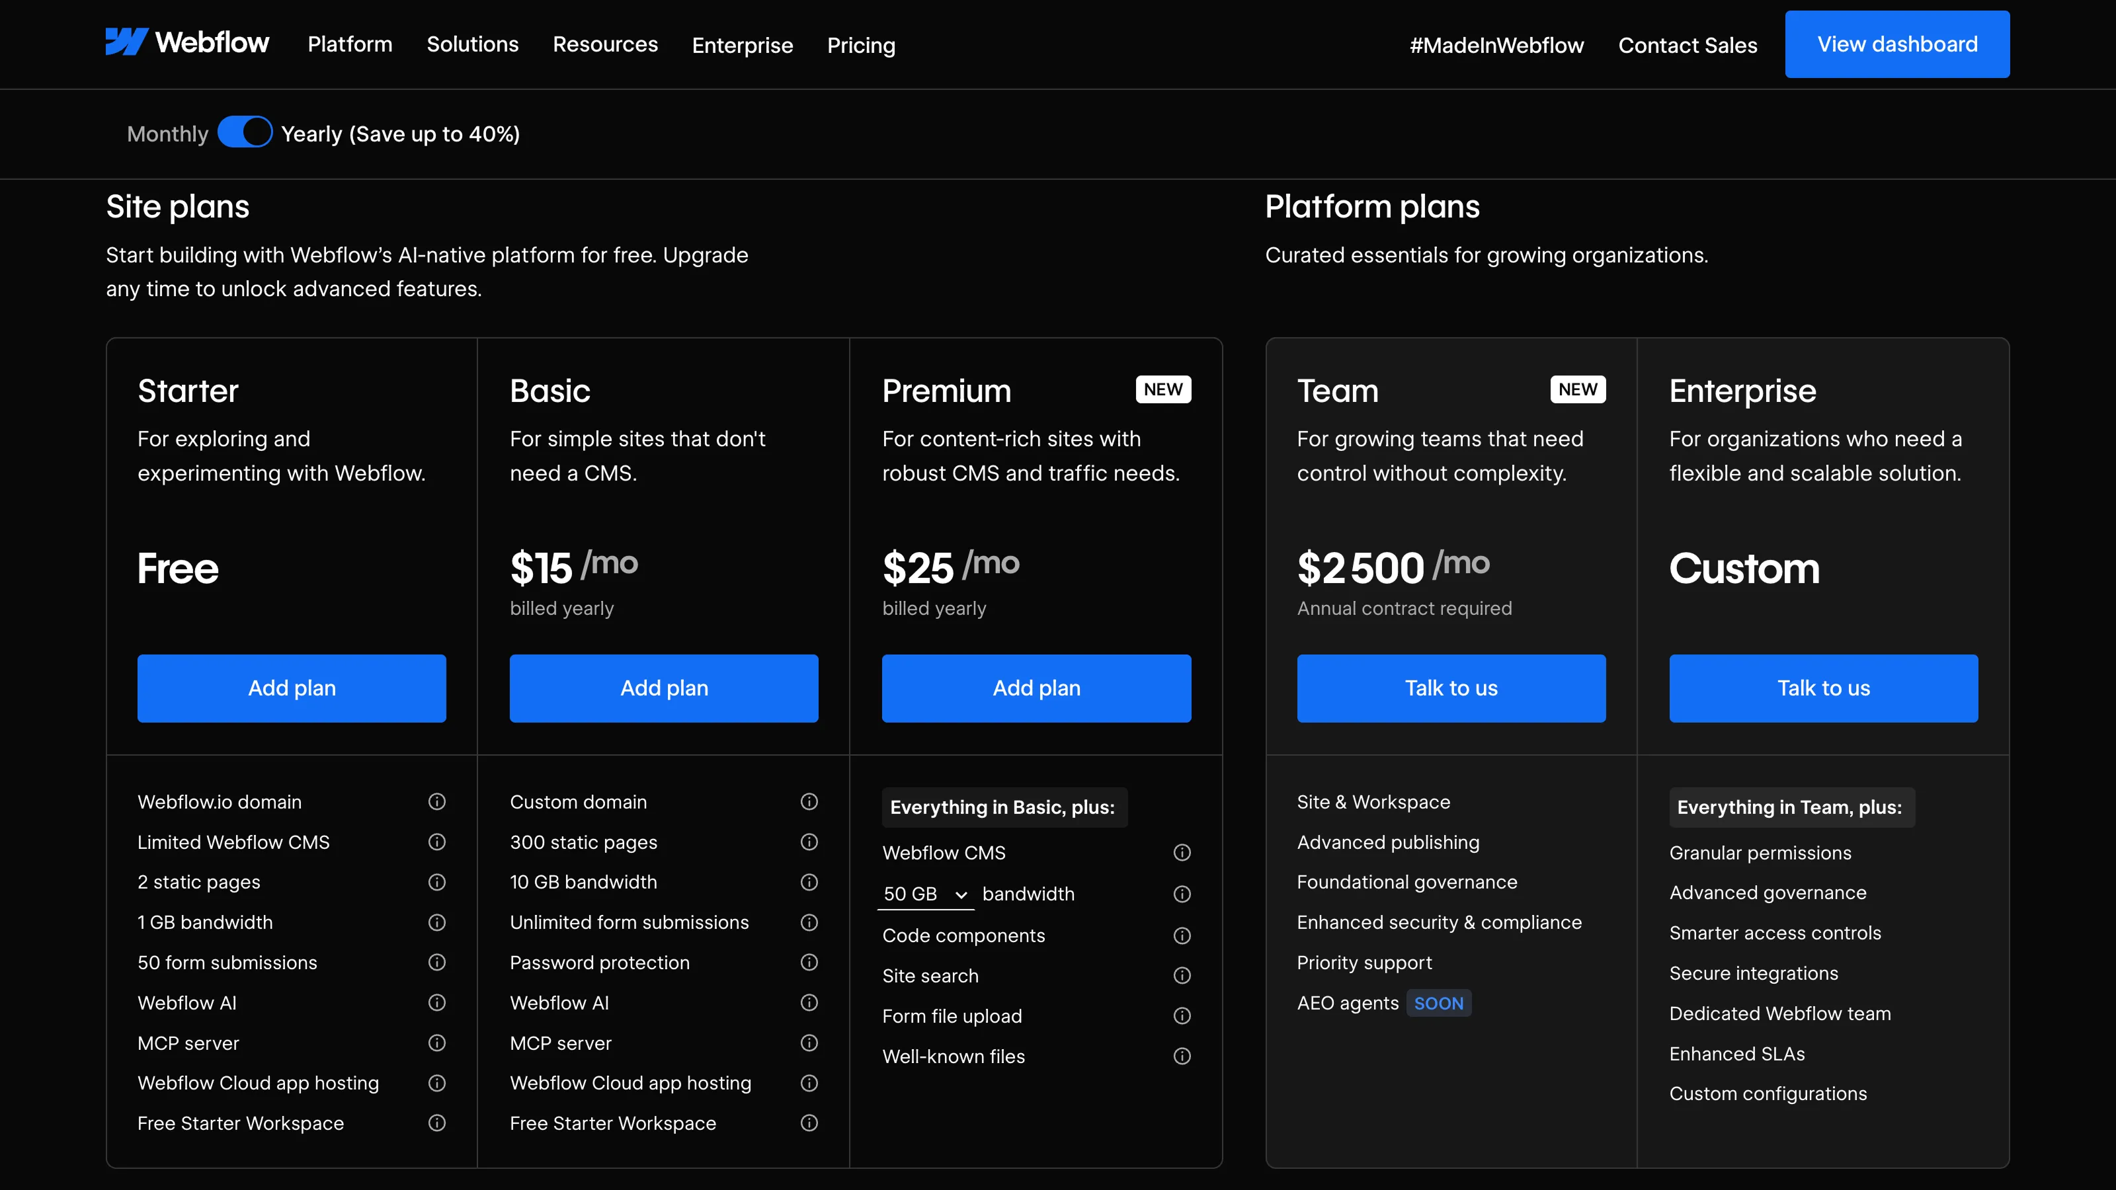Click Talk to us for Team plan
The height and width of the screenshot is (1190, 2116).
(1451, 688)
